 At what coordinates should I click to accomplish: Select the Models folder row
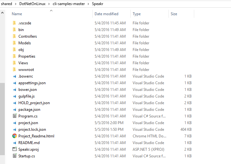tap(24, 43)
